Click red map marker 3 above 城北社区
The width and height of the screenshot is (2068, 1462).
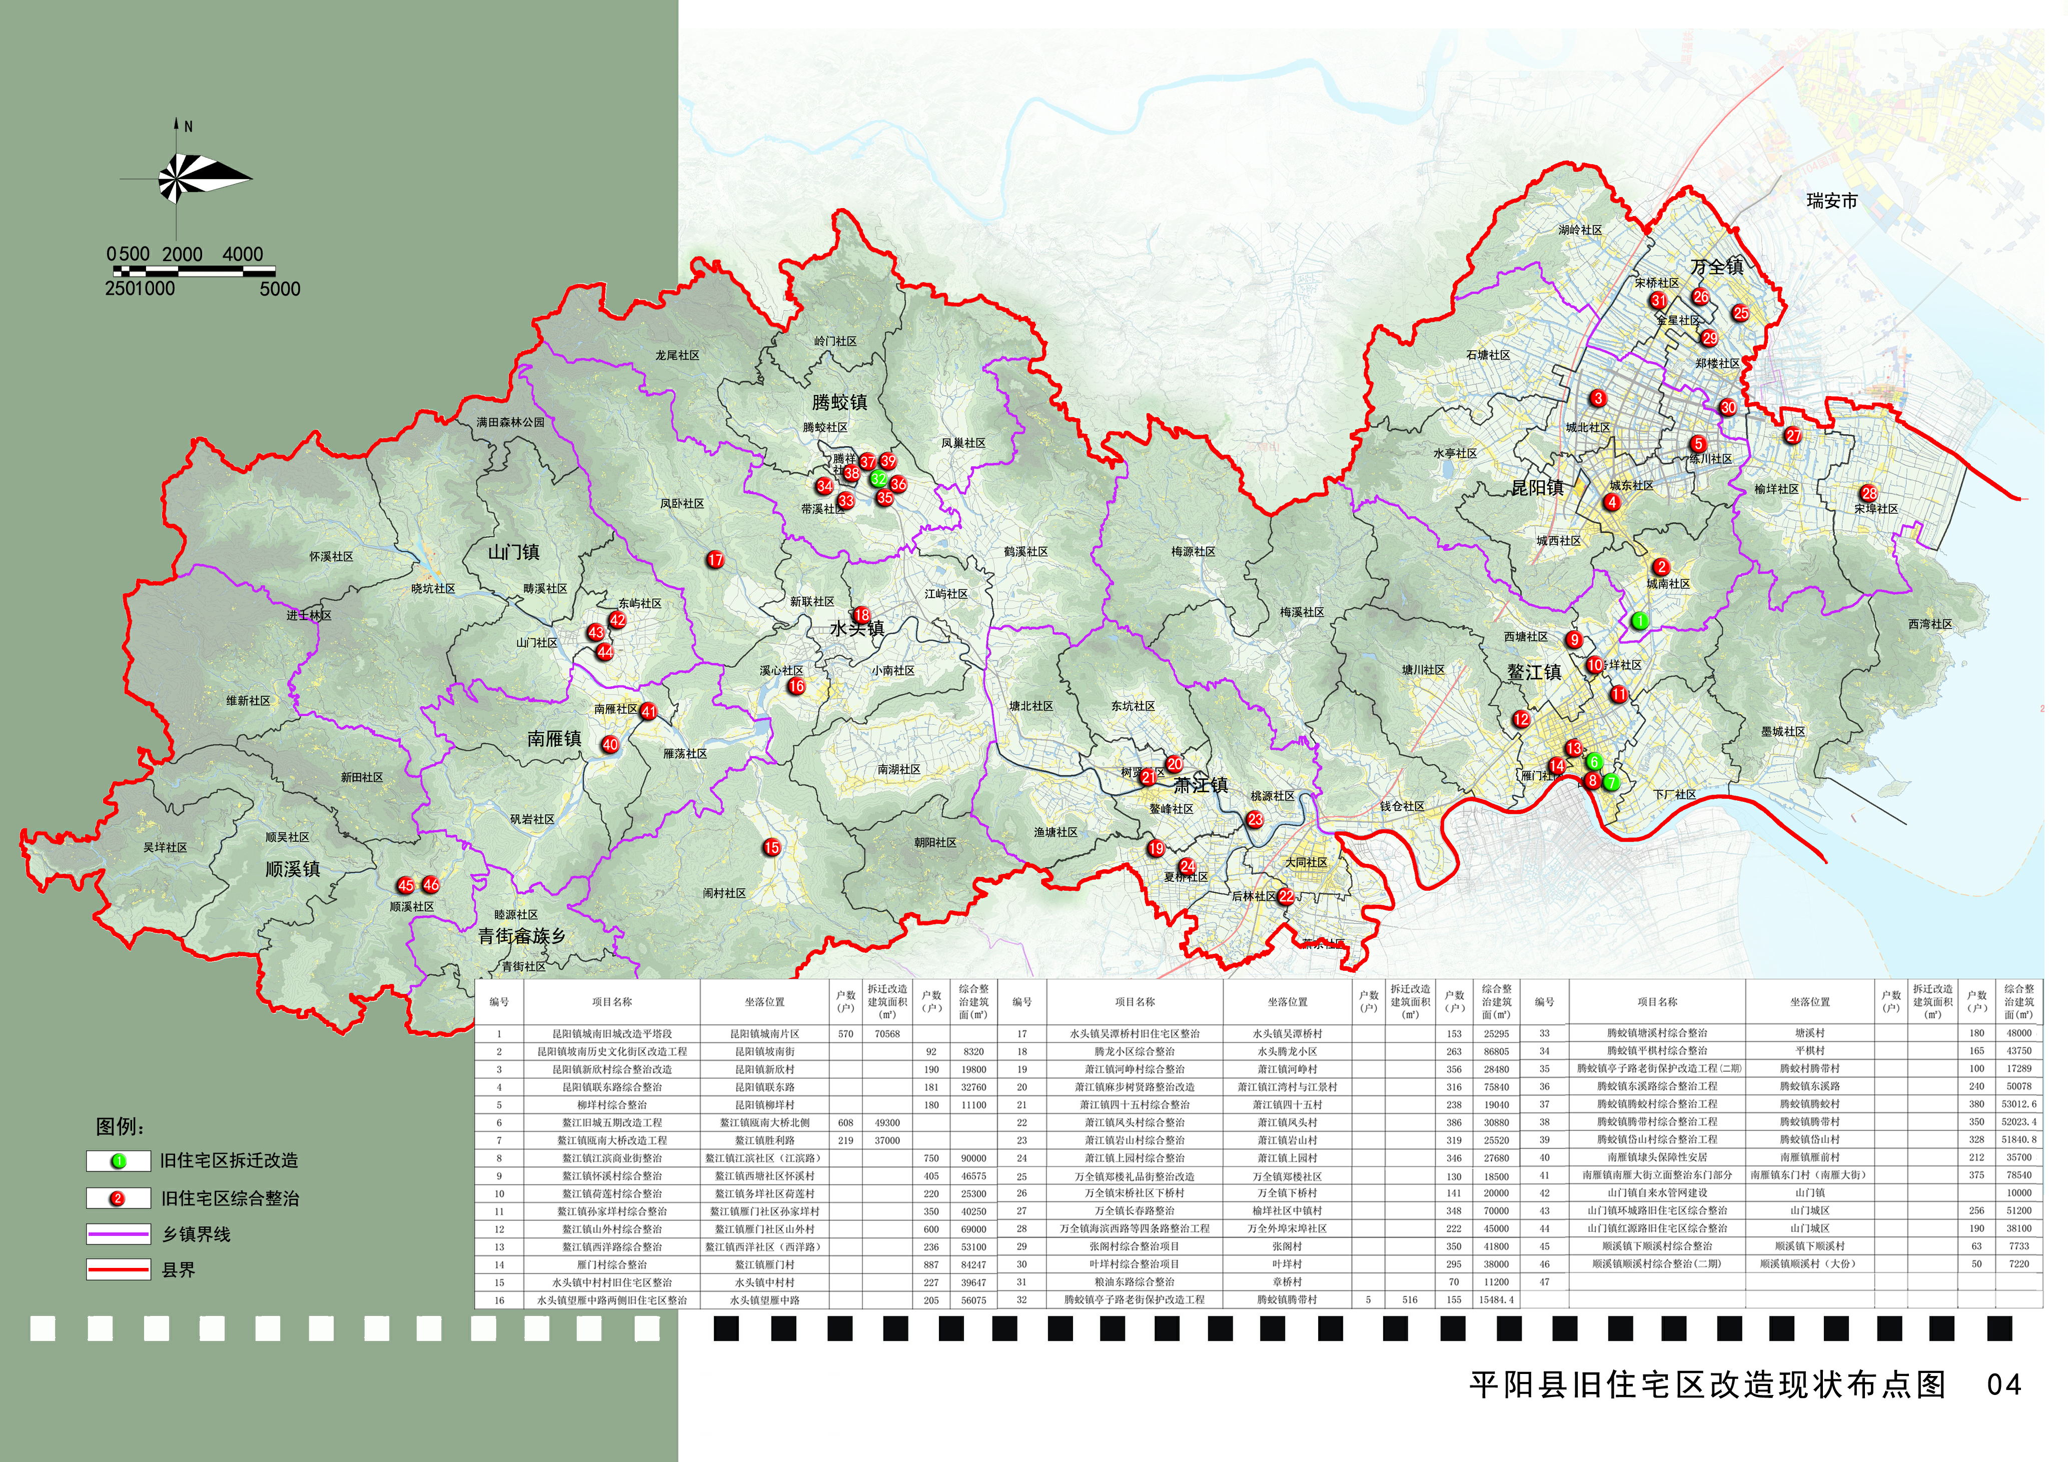1598,398
